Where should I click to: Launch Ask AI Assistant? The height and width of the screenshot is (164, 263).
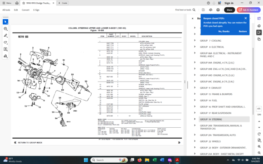[249, 10]
